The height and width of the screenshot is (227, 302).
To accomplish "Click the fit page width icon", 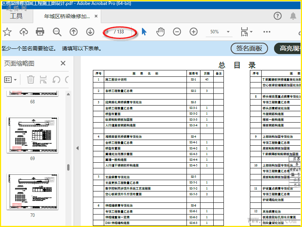I will [x=244, y=32].
